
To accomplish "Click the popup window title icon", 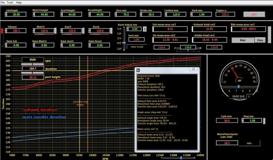I will coord(138,70).
